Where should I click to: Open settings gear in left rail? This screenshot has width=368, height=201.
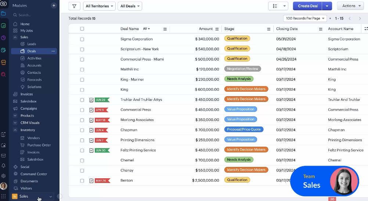[4, 176]
